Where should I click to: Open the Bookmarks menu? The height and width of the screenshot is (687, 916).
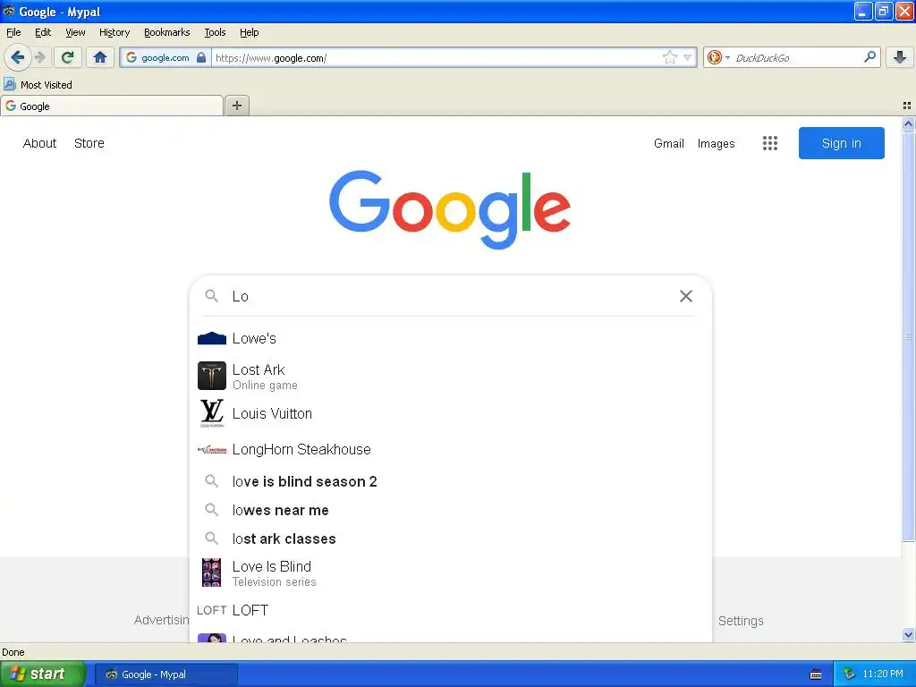(166, 32)
